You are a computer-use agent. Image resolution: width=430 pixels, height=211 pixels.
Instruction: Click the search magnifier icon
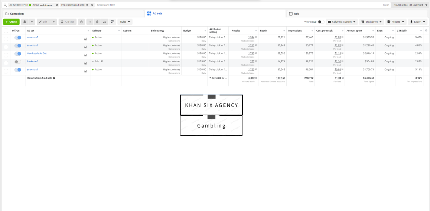click(x=5, y=5)
